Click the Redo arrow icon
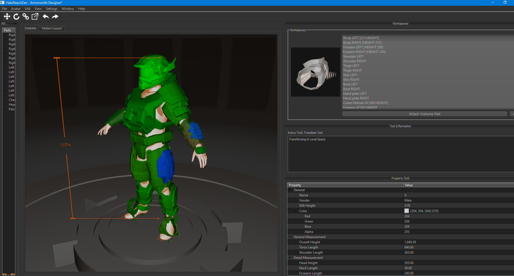514x276 pixels. tap(55, 17)
